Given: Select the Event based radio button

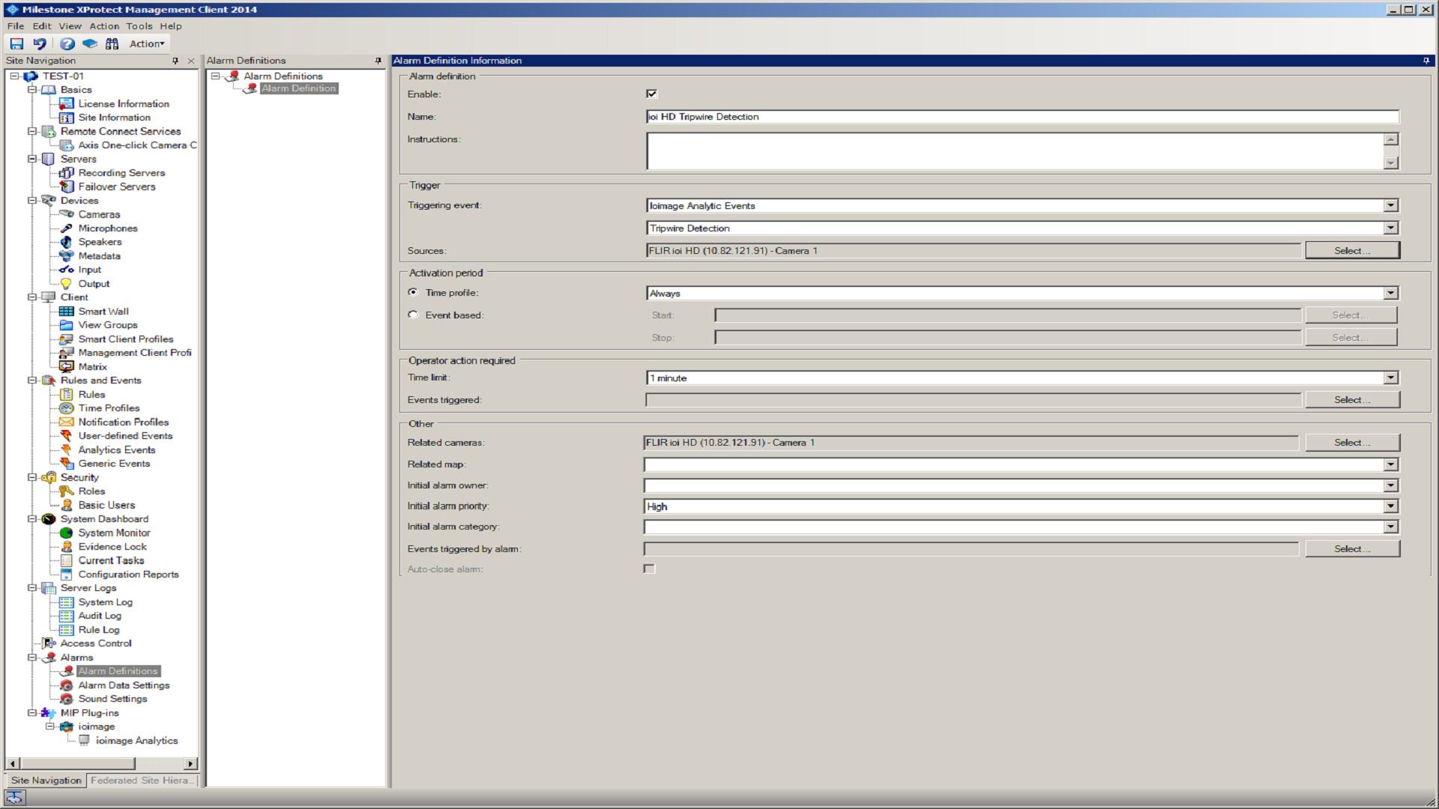Looking at the screenshot, I should point(413,315).
